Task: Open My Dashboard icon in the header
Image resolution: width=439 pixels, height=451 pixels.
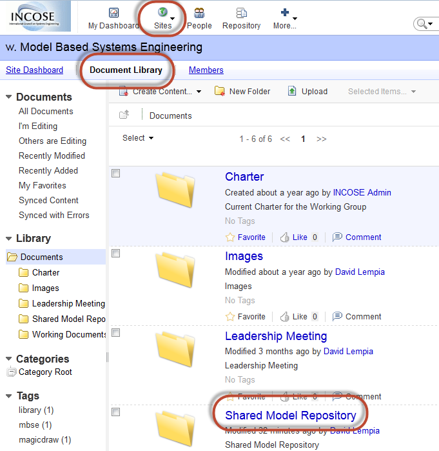Action: [113, 13]
